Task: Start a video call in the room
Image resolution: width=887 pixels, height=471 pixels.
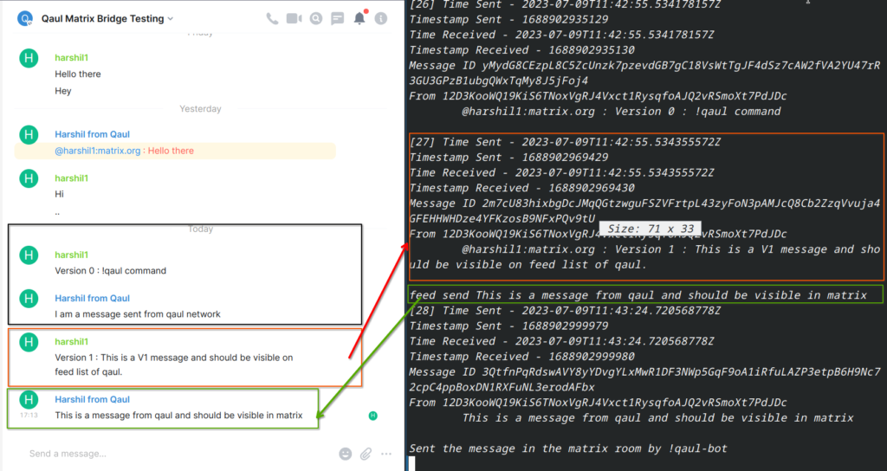Action: 295,19
